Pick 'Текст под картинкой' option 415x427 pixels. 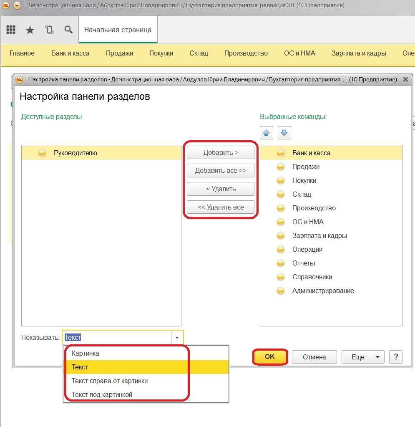102,394
